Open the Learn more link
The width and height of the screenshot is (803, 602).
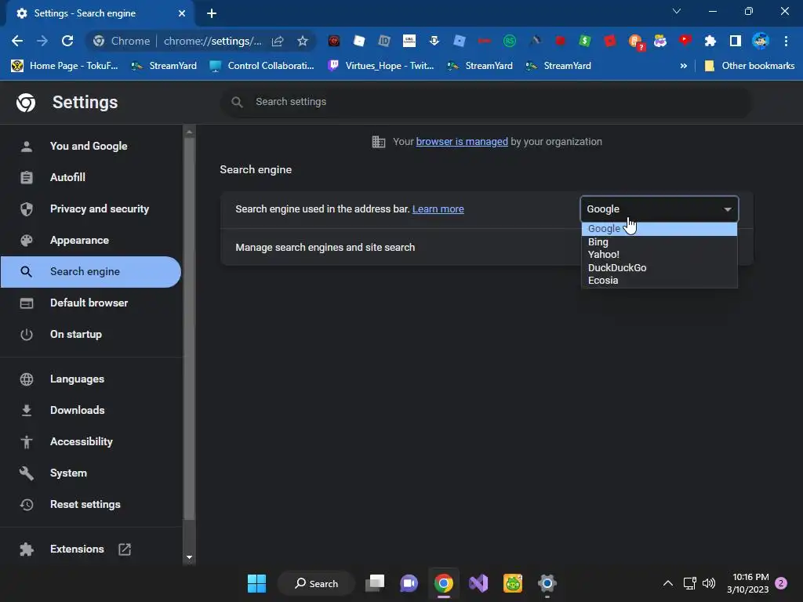(x=438, y=209)
